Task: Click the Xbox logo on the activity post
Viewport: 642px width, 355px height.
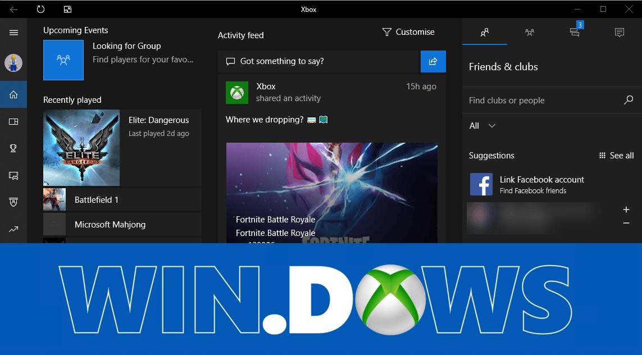Action: click(237, 93)
